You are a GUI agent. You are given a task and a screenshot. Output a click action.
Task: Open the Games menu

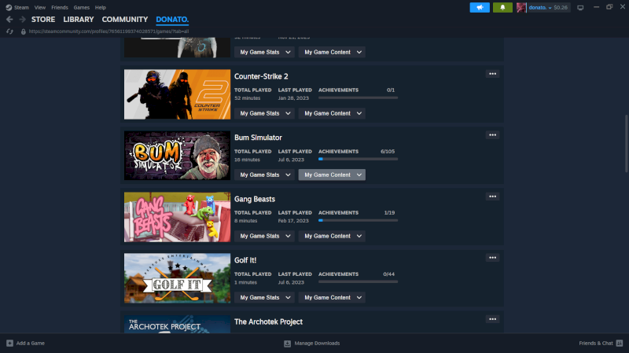82,7
